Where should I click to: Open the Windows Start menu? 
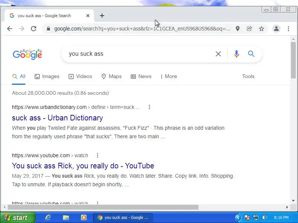[x=18, y=217]
